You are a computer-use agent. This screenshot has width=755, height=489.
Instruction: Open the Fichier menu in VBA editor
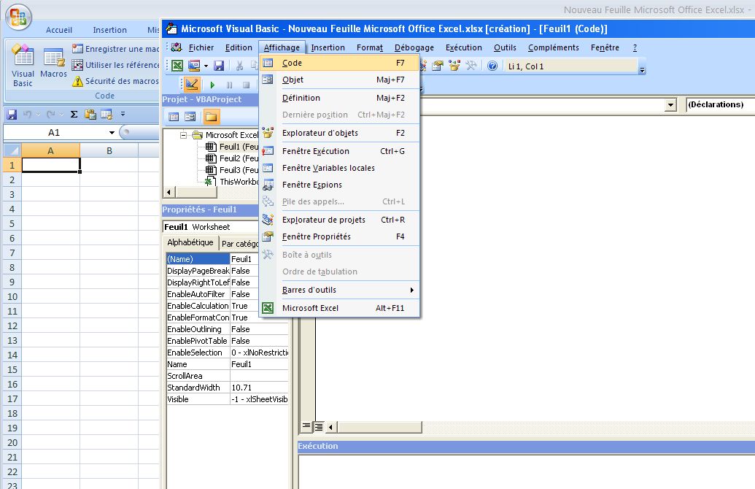pyautogui.click(x=201, y=47)
